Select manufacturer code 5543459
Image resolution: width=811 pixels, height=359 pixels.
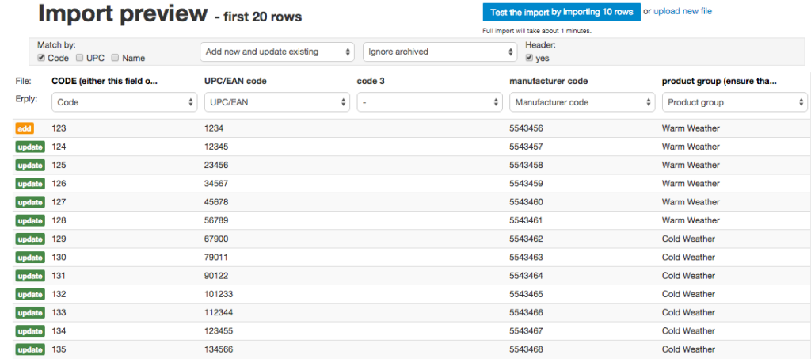click(x=526, y=184)
